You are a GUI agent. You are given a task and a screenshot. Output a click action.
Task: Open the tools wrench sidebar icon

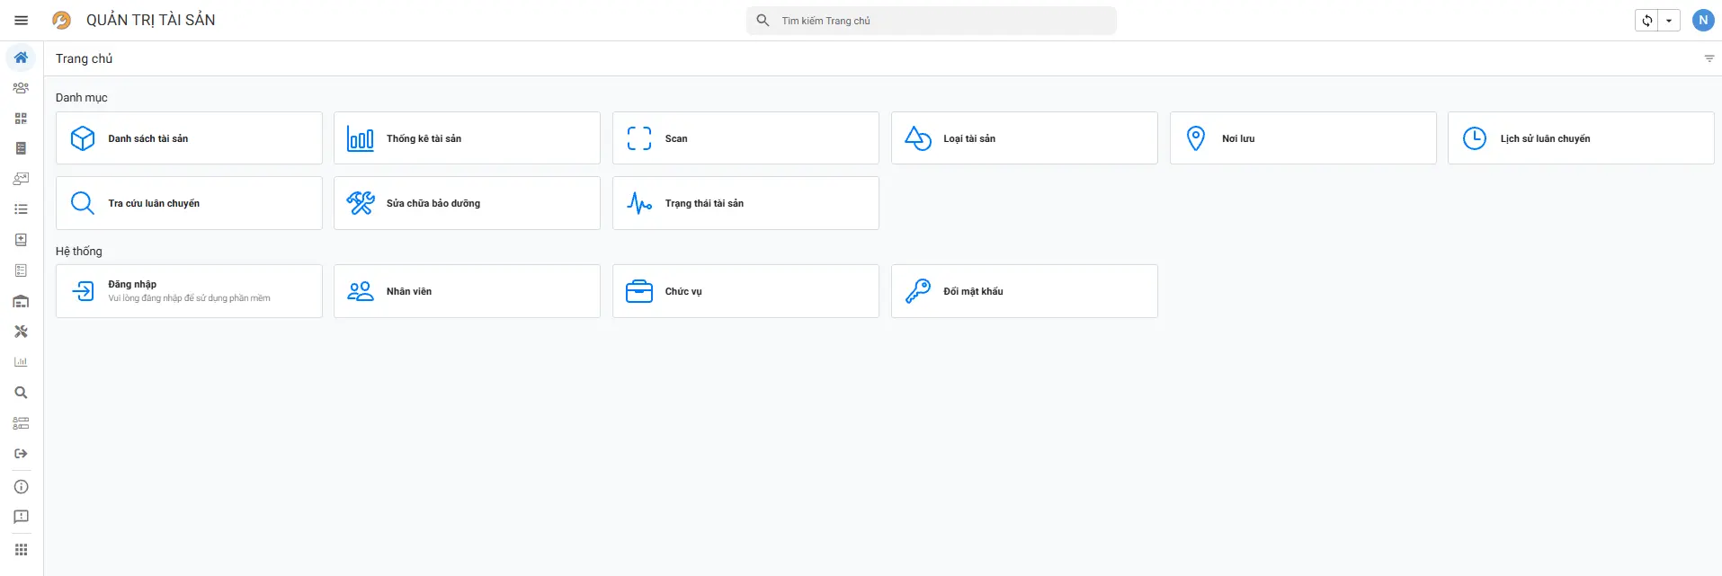(21, 332)
